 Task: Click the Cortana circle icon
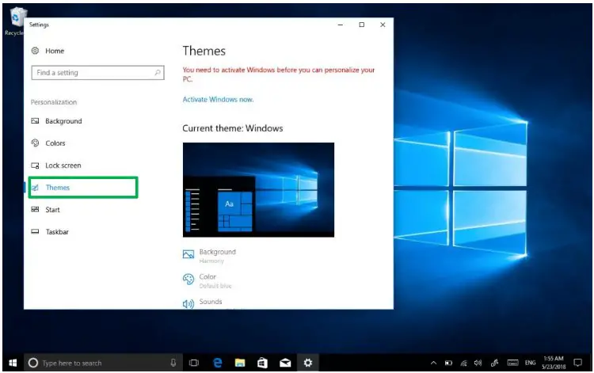(x=33, y=363)
